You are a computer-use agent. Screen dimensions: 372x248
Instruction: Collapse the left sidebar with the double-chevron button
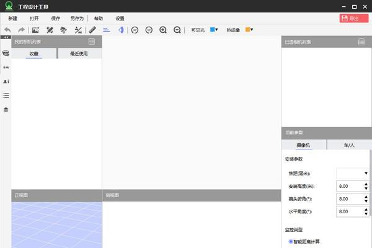pos(6,37)
